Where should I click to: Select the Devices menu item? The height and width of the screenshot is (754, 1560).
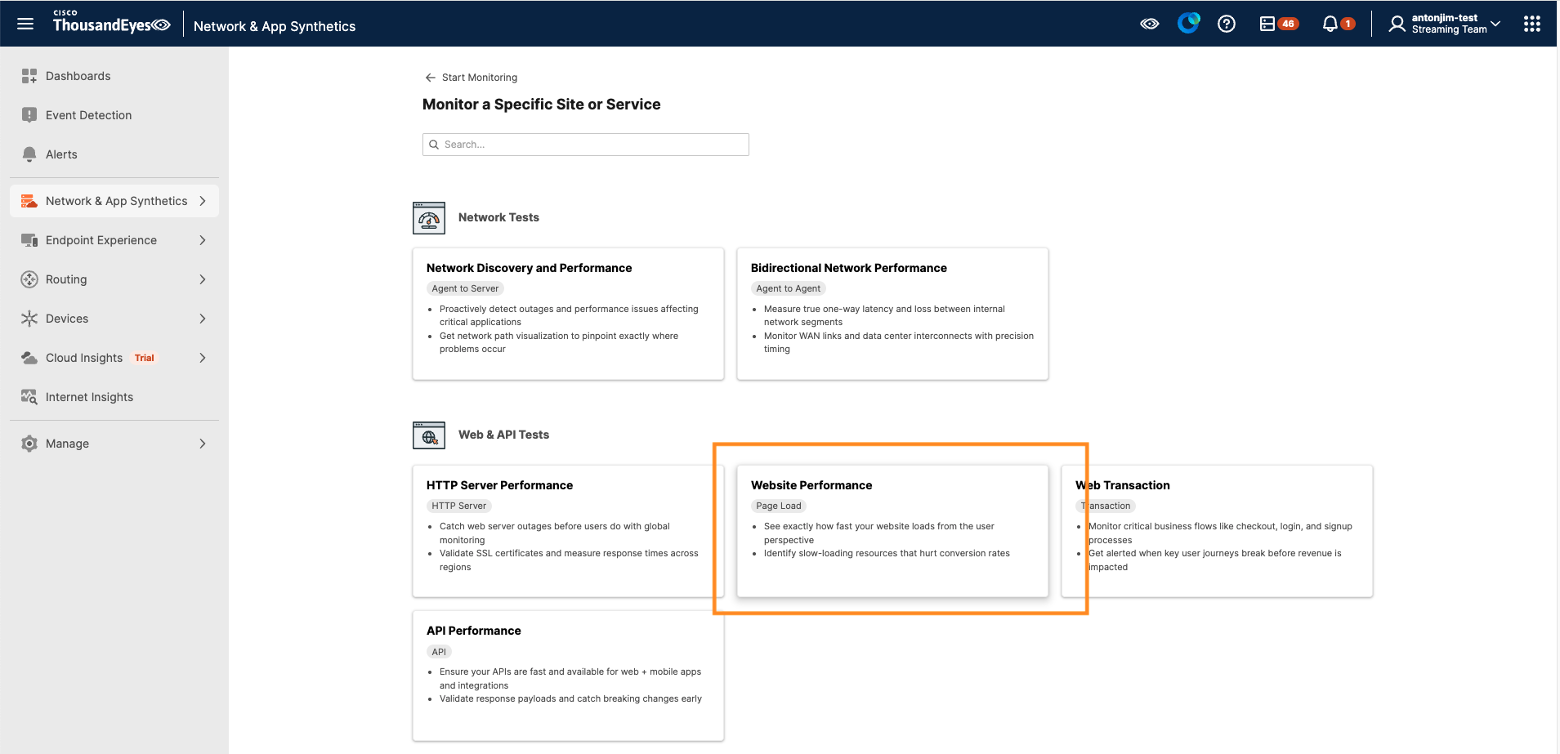(x=114, y=319)
